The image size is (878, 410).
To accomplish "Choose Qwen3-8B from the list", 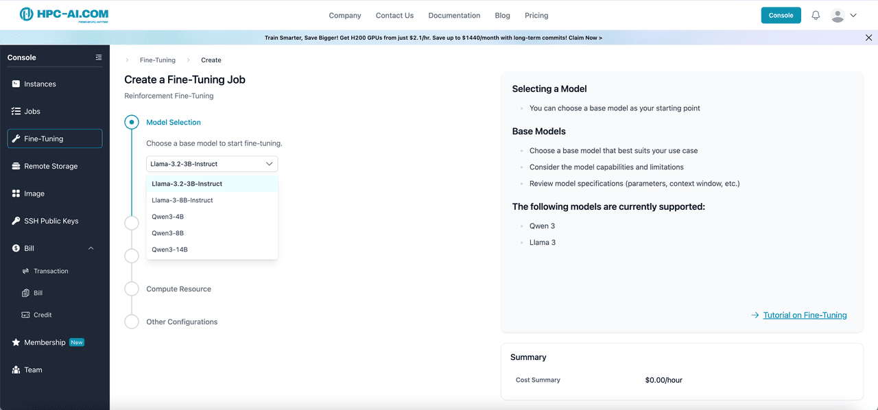I will (167, 233).
